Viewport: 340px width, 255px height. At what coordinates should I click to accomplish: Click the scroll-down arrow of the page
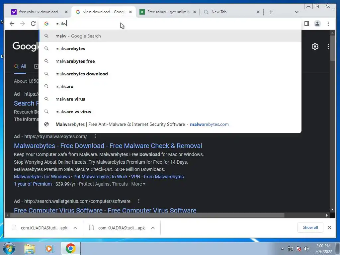point(332,210)
